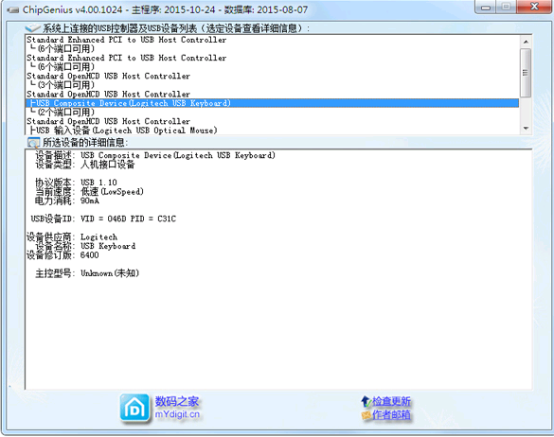This screenshot has height=437, width=554.
Task: Click the drive icon beside USB device list header
Action: tap(33, 27)
